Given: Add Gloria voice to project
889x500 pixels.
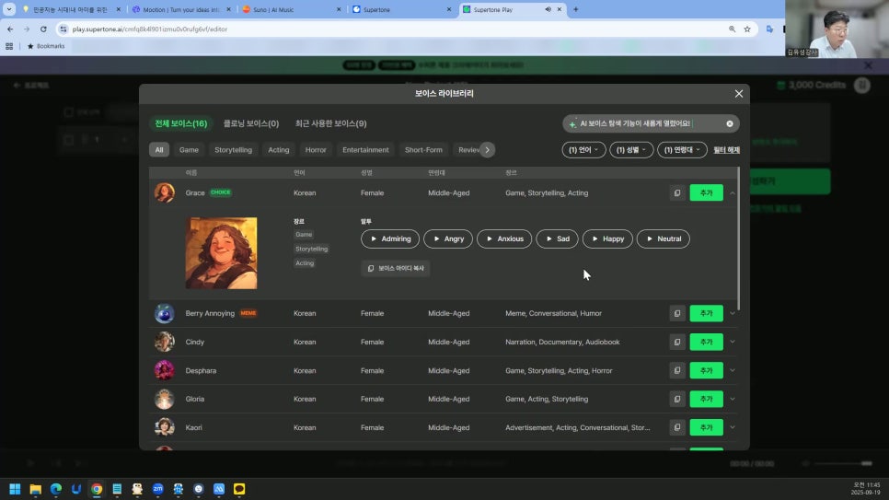Looking at the screenshot, I should [706, 399].
